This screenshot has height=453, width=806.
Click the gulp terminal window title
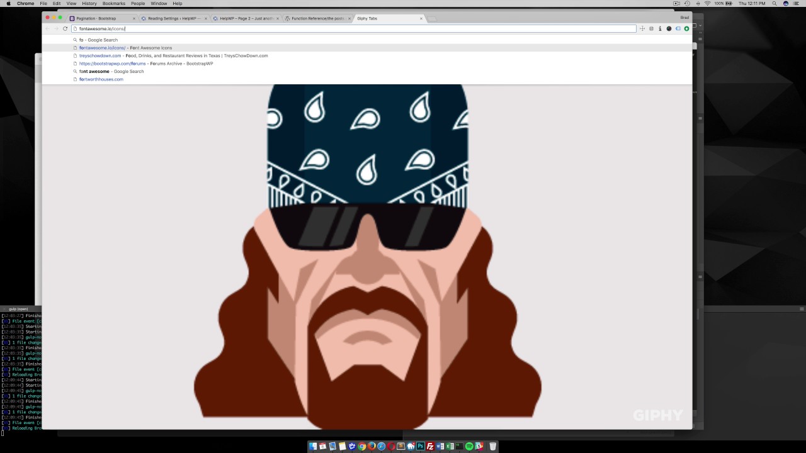click(x=18, y=309)
